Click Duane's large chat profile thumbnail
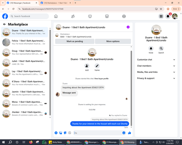 (x=92, y=52)
